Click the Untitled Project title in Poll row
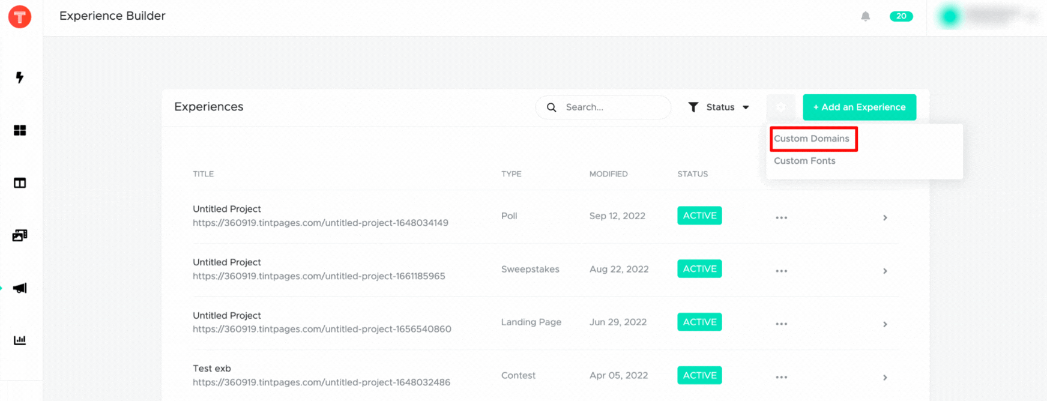Image resolution: width=1047 pixels, height=401 pixels. click(x=227, y=209)
